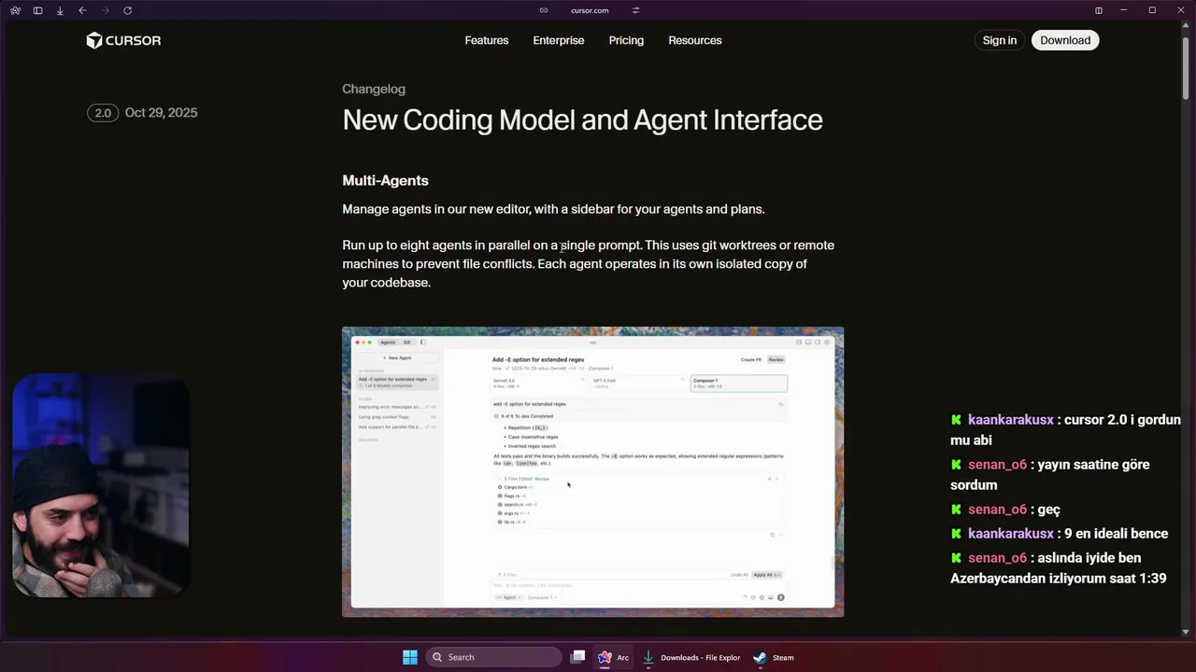Image resolution: width=1196 pixels, height=672 pixels.
Task: Switch to Arc in the taskbar
Action: coord(614,657)
